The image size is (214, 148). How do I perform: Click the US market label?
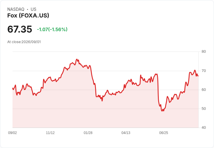tap(33, 9)
